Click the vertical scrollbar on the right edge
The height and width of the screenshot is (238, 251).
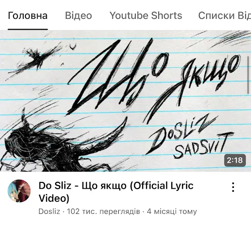[248, 75]
